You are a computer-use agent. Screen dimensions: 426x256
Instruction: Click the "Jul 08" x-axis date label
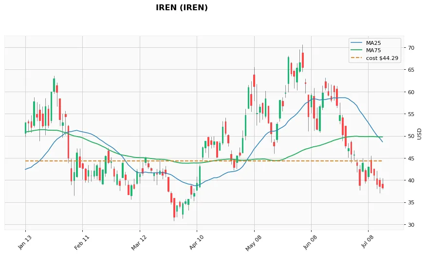pos(368,241)
